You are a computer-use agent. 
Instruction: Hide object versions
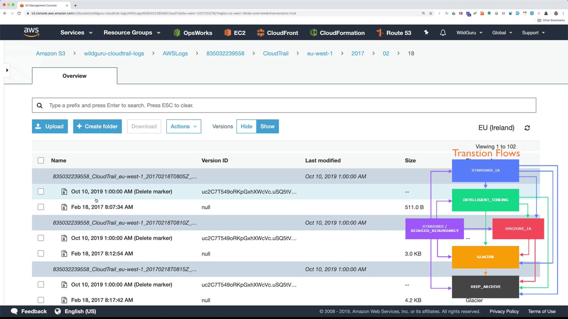coord(246,126)
